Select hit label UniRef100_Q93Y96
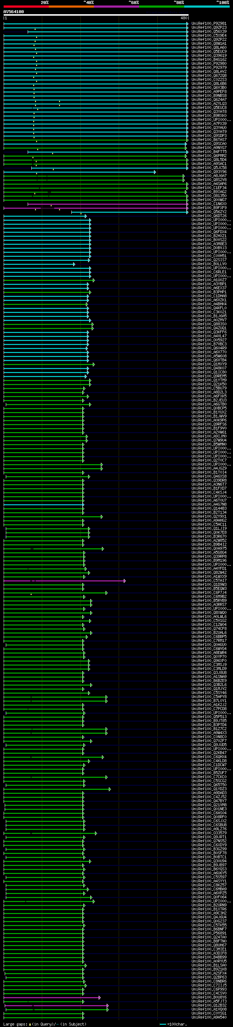This screenshot has width=233, height=1027. (x=209, y=172)
